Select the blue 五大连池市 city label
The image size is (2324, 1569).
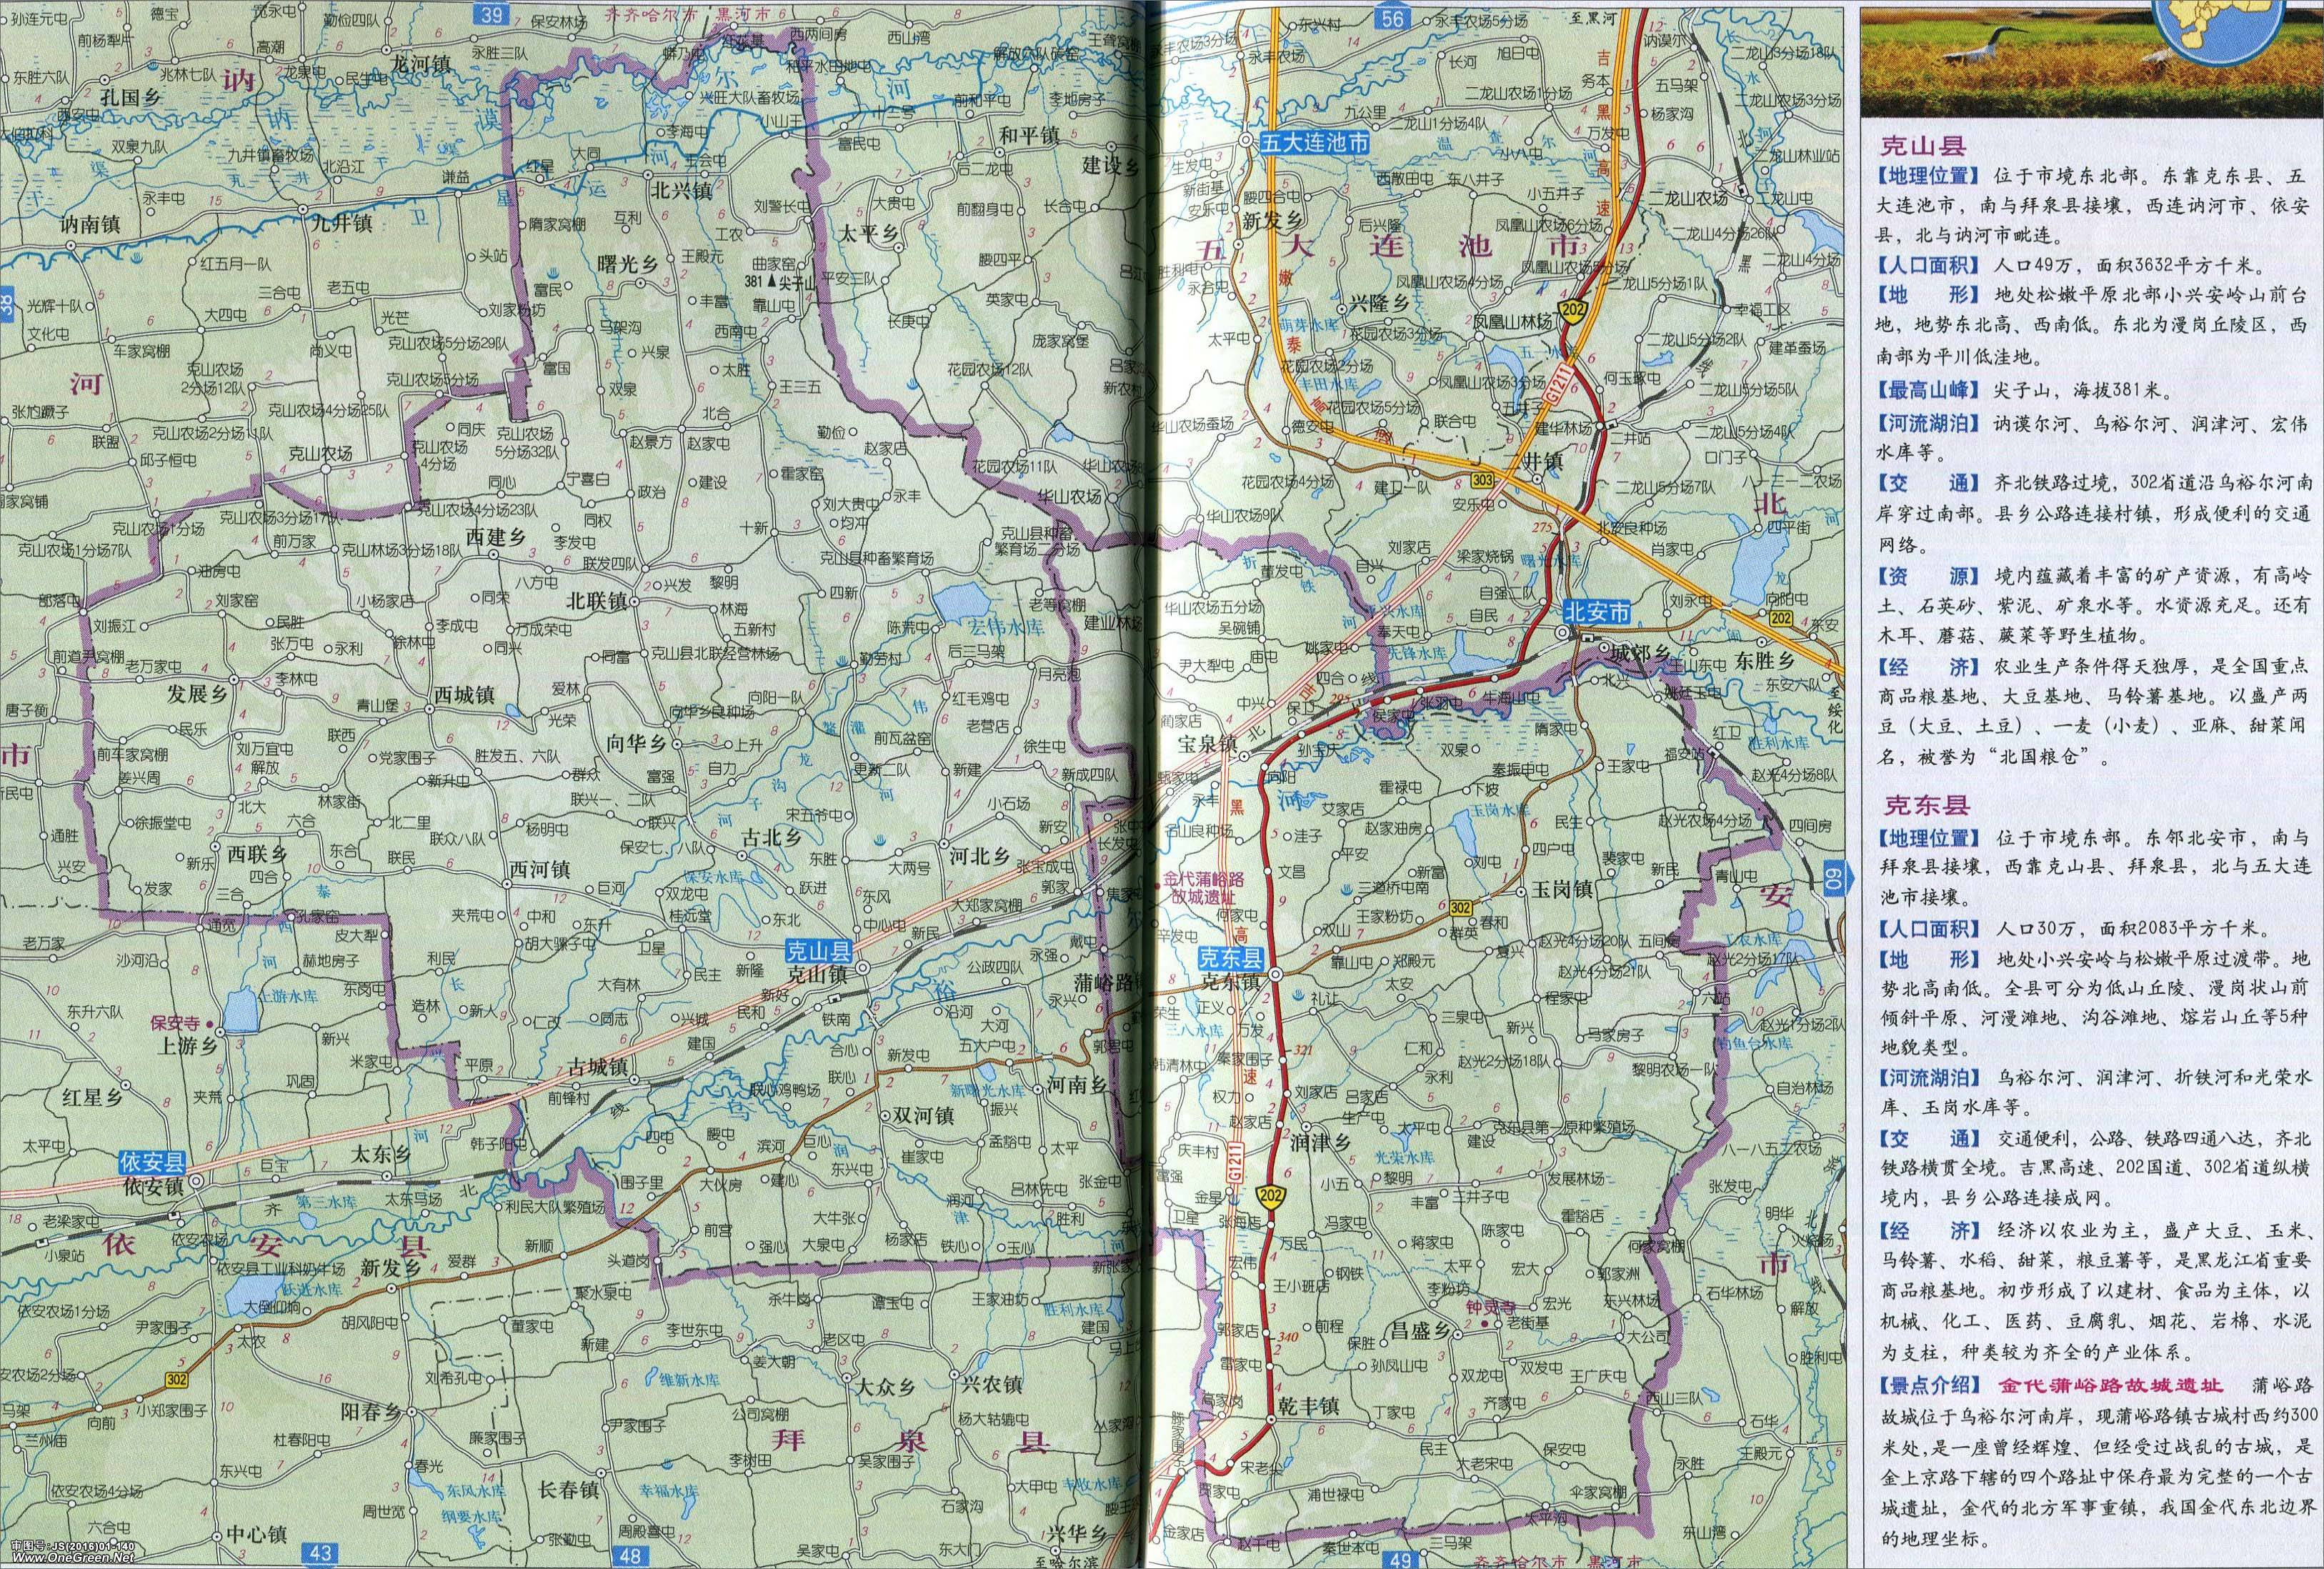click(x=1314, y=143)
